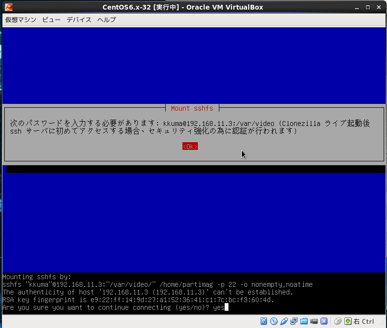This screenshot has height=328, width=387.
Task: Click the hard disk activity icon
Action: 264,321
